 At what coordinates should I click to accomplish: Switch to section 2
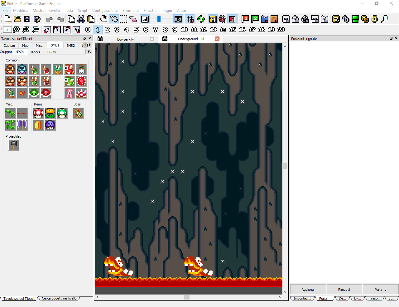click(x=107, y=30)
